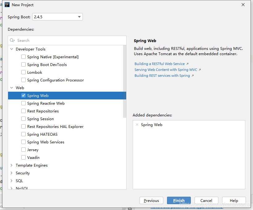Collapse the Web group

pos(12,88)
